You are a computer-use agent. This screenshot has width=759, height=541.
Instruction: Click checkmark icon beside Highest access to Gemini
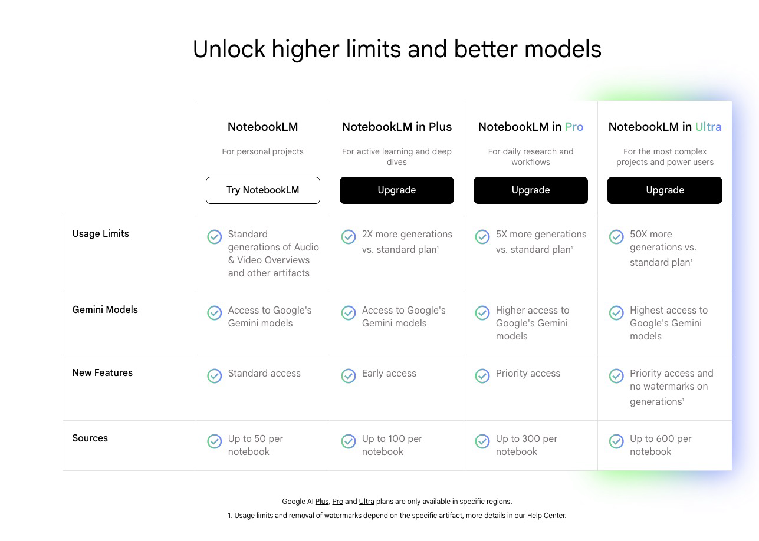point(616,313)
